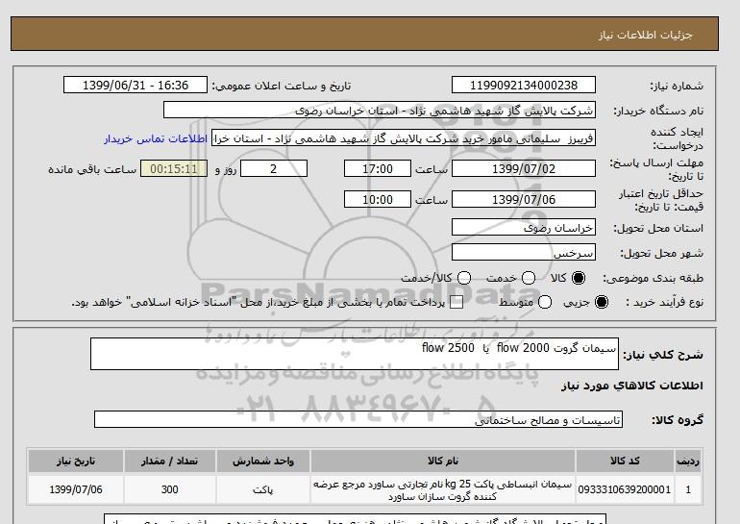Click the delivery city field سرخس
Image resolution: width=740 pixels, height=524 pixels.
tap(523, 253)
